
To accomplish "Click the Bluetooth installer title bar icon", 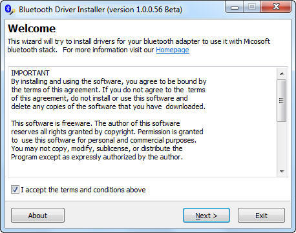I will point(10,10).
